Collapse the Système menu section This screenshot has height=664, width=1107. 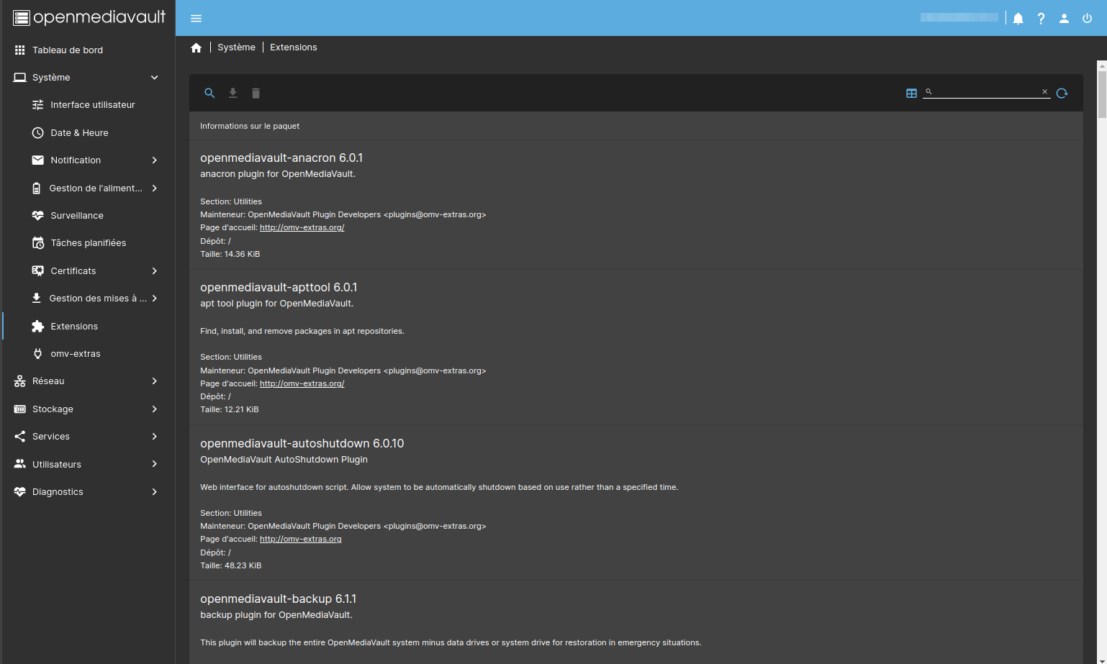(154, 78)
